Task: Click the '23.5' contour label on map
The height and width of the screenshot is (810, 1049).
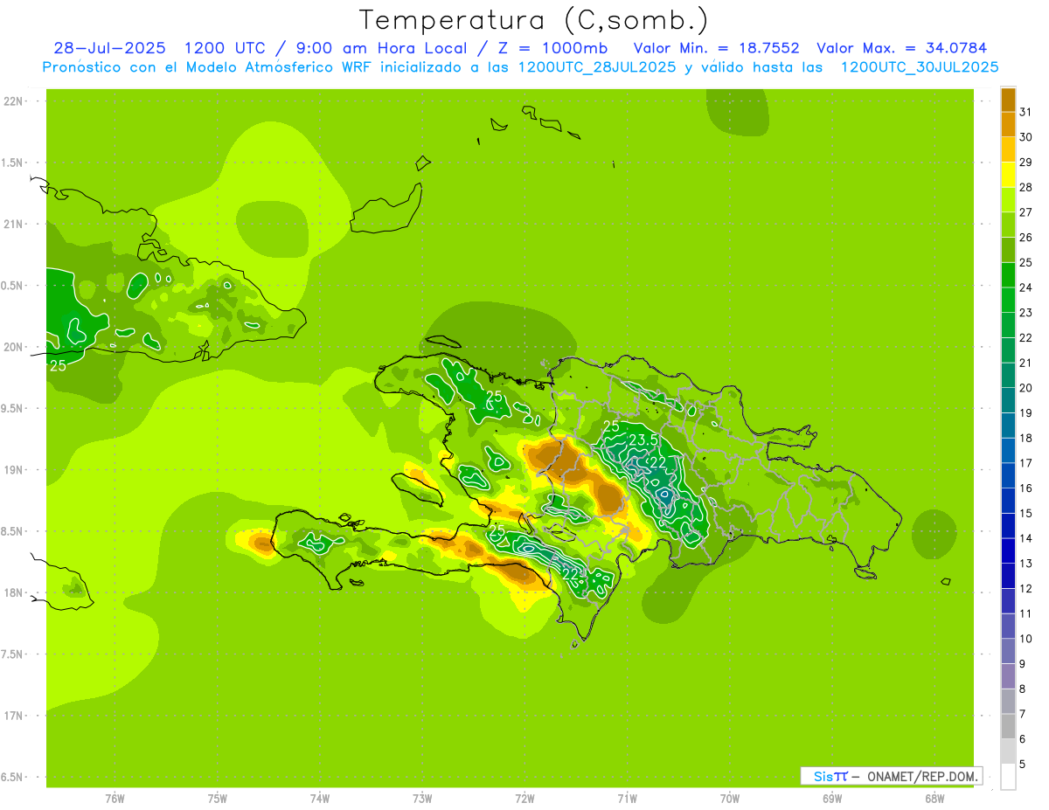Action: point(643,440)
